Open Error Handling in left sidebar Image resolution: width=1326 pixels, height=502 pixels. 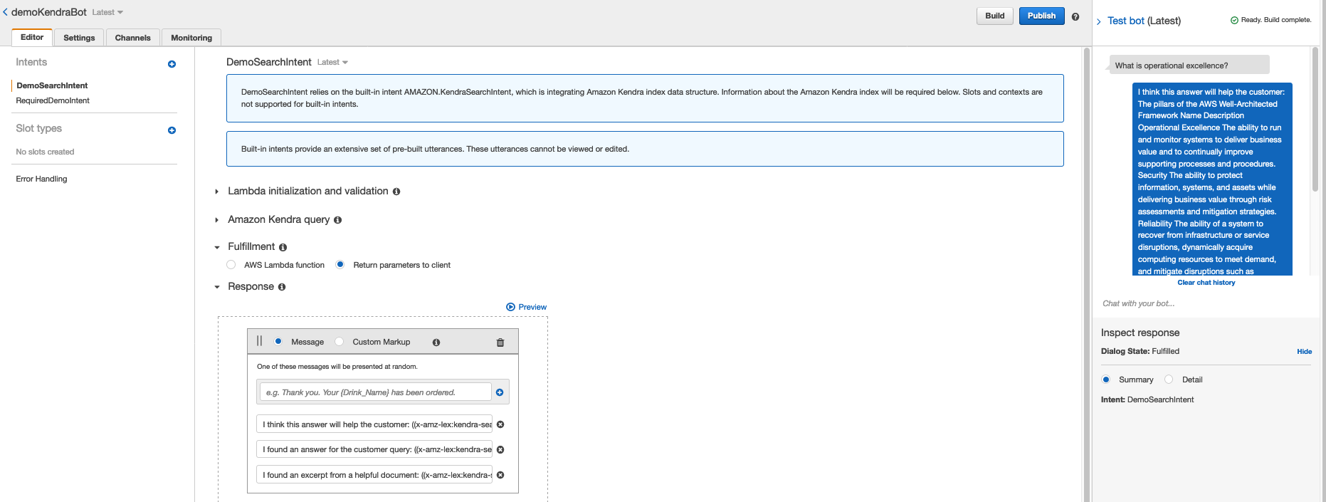click(x=41, y=179)
